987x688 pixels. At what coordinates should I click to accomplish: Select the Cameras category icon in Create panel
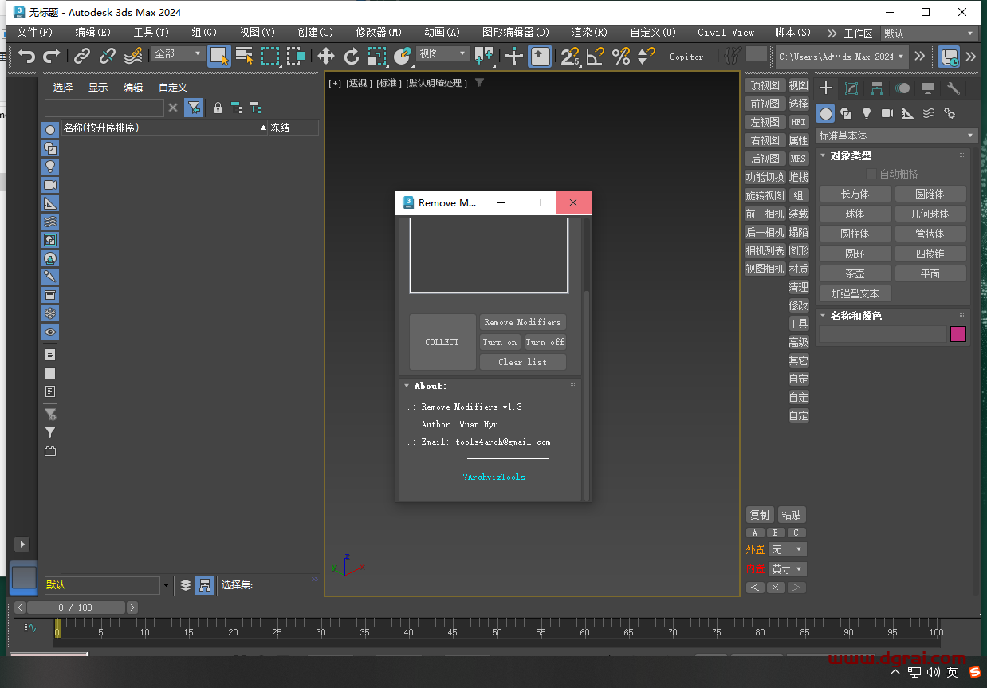click(x=887, y=113)
